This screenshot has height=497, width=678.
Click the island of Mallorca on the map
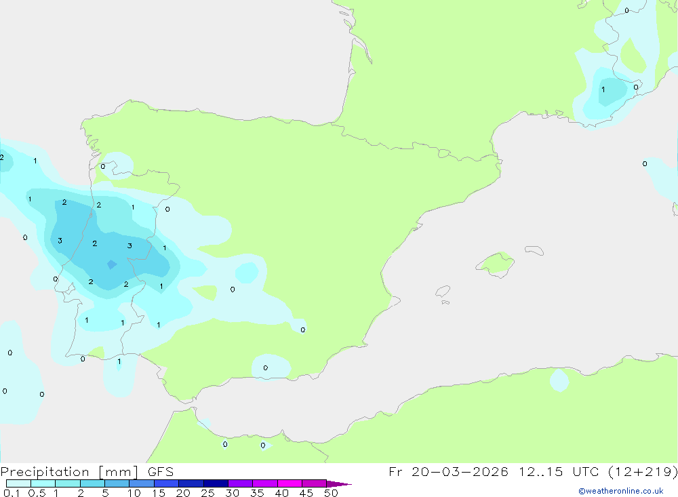coord(496,264)
